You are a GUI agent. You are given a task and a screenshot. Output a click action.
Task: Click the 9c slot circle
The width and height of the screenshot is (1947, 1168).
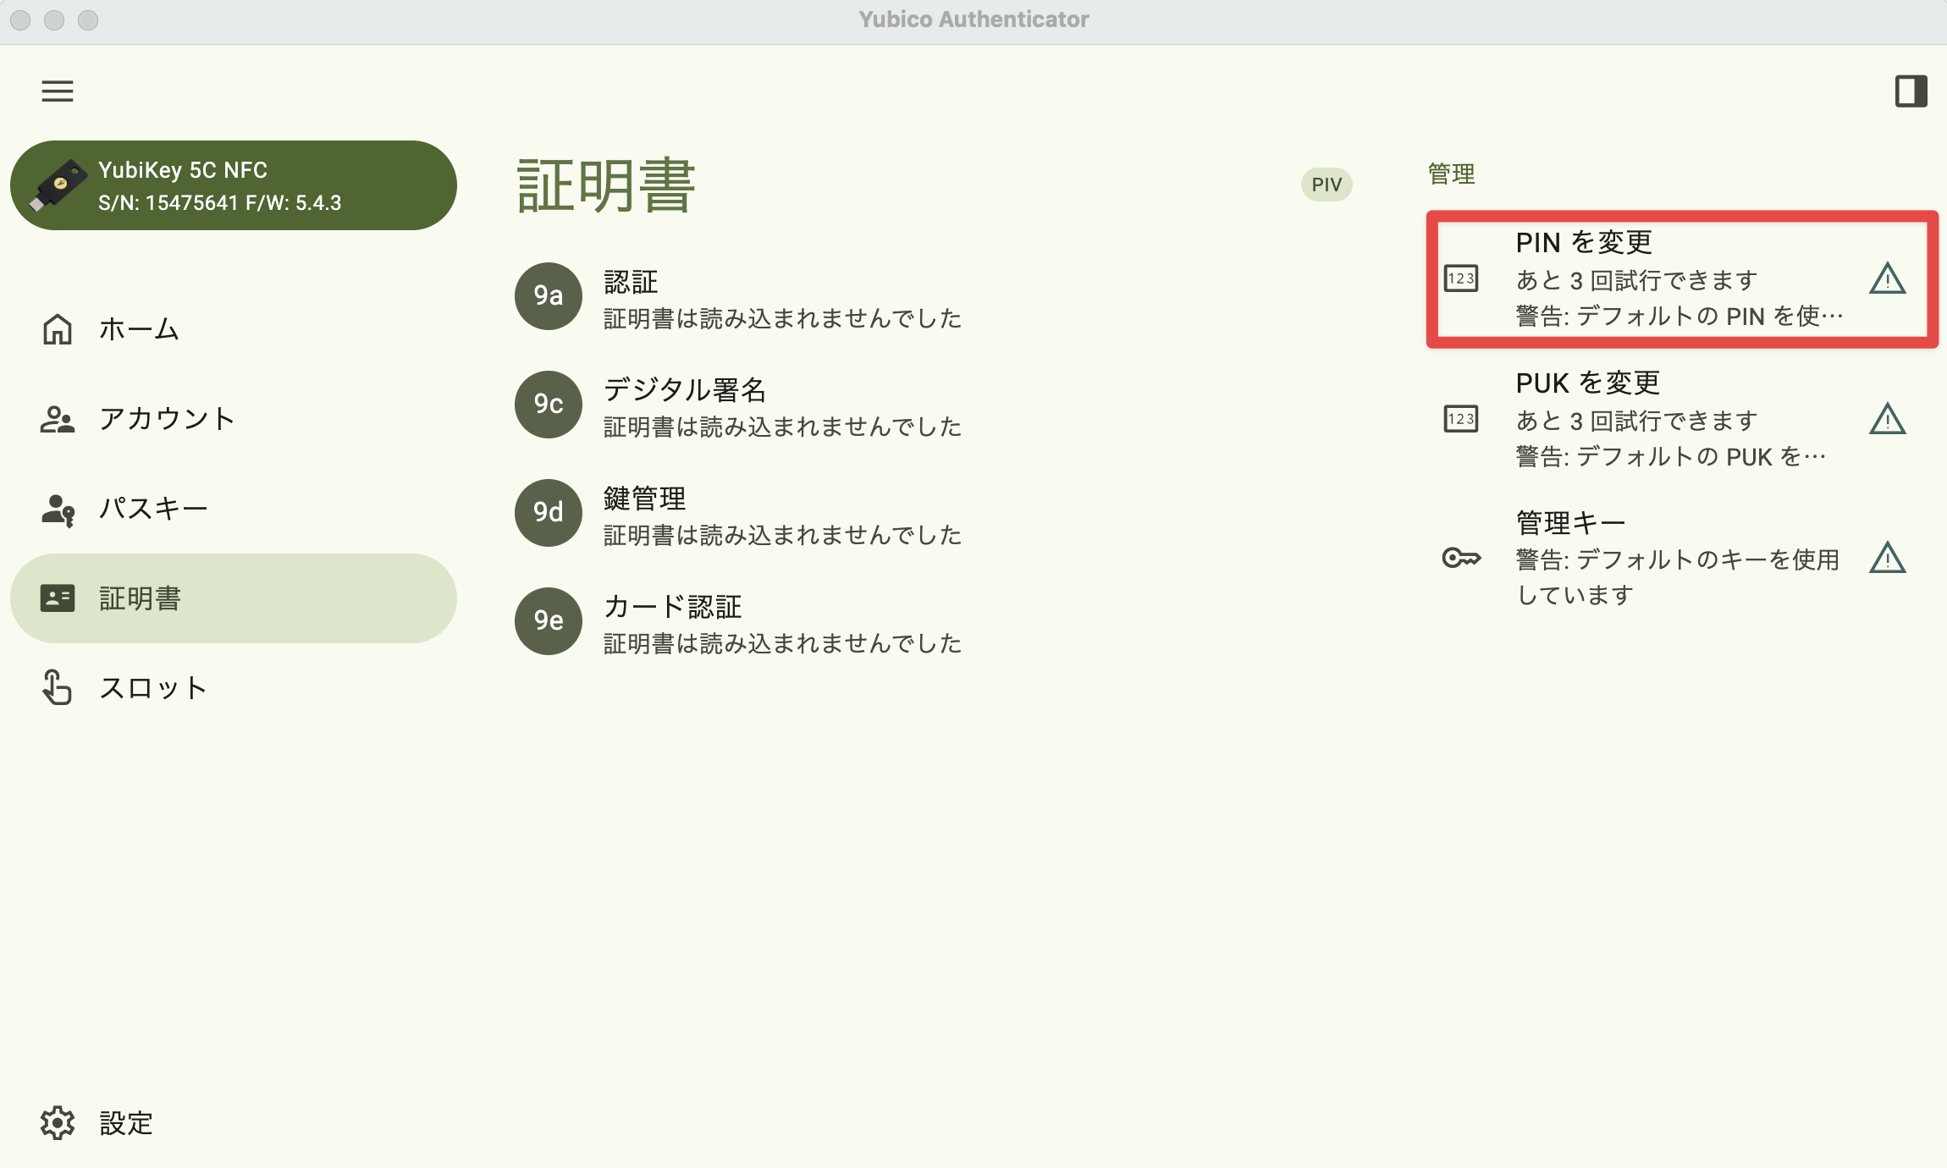click(x=549, y=404)
